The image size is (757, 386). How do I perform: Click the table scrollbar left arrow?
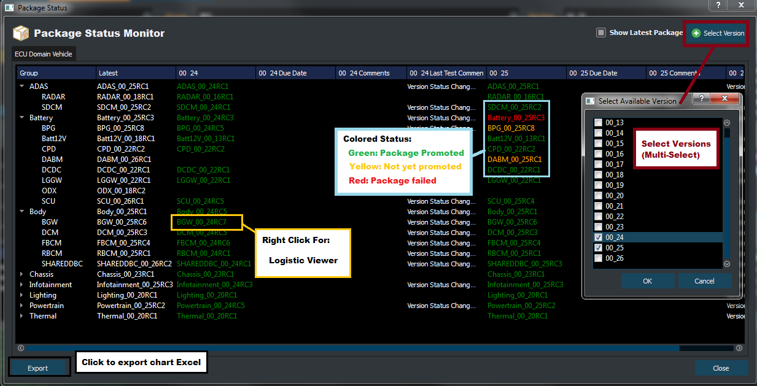21,348
